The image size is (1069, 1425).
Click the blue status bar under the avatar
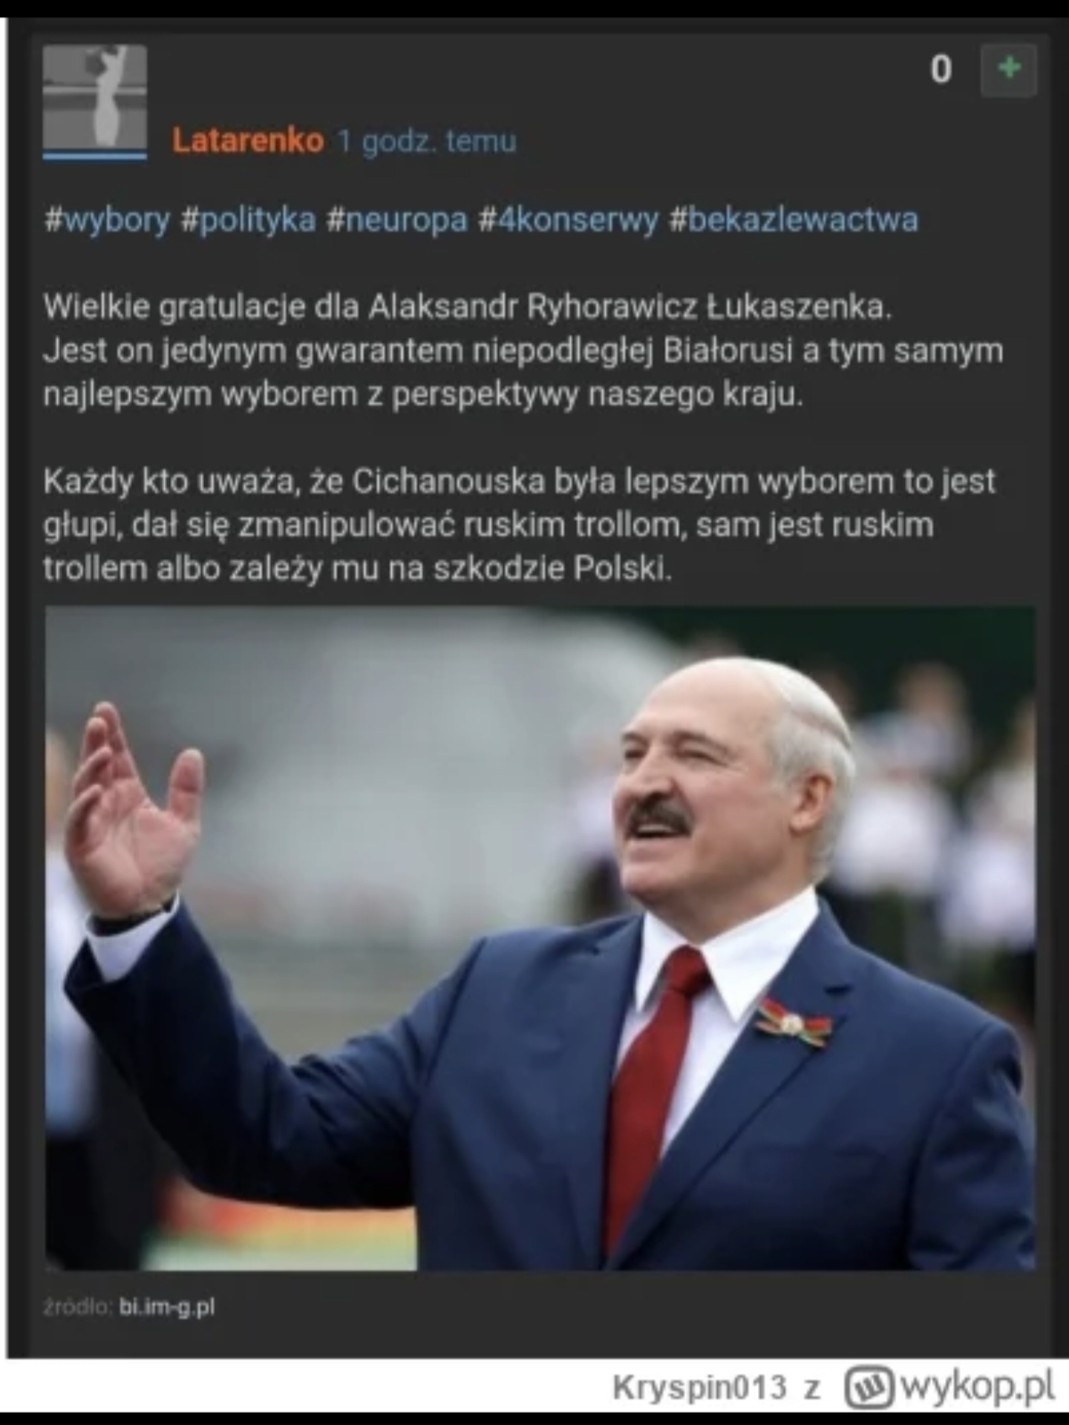click(94, 155)
